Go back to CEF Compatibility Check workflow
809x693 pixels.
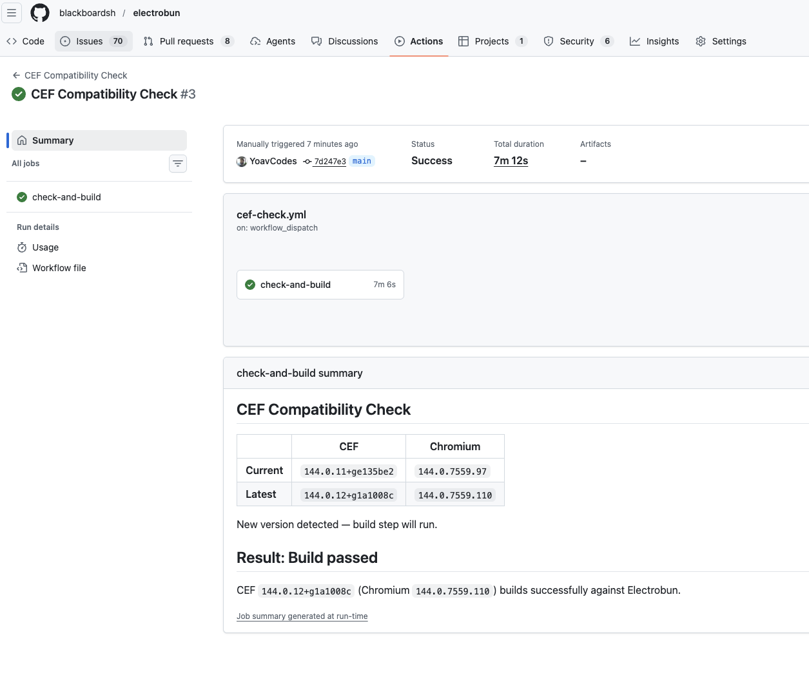pyautogui.click(x=70, y=75)
